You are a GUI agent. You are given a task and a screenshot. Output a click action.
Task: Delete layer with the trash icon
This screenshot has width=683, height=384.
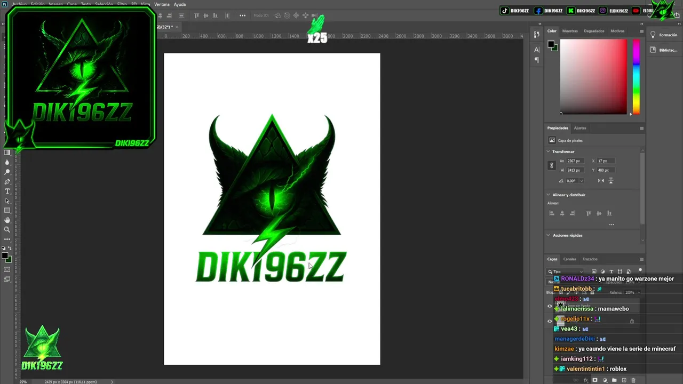[x=633, y=380]
